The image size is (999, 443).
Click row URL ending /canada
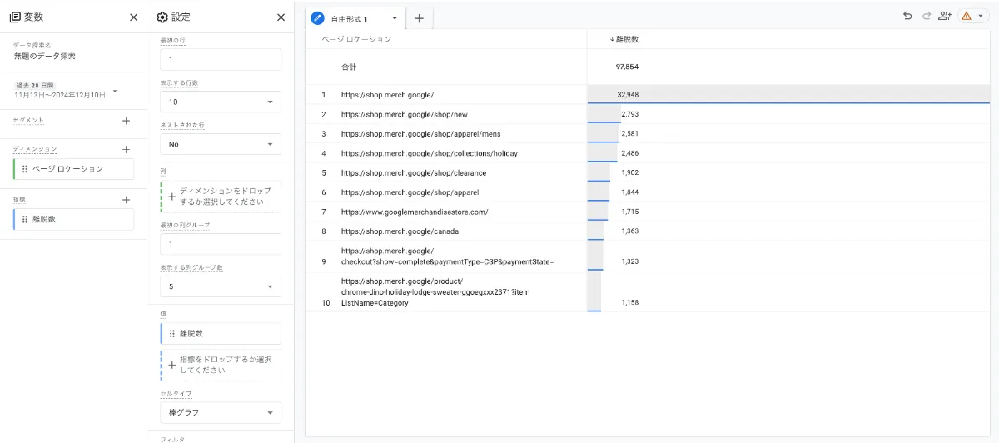pyautogui.click(x=400, y=231)
